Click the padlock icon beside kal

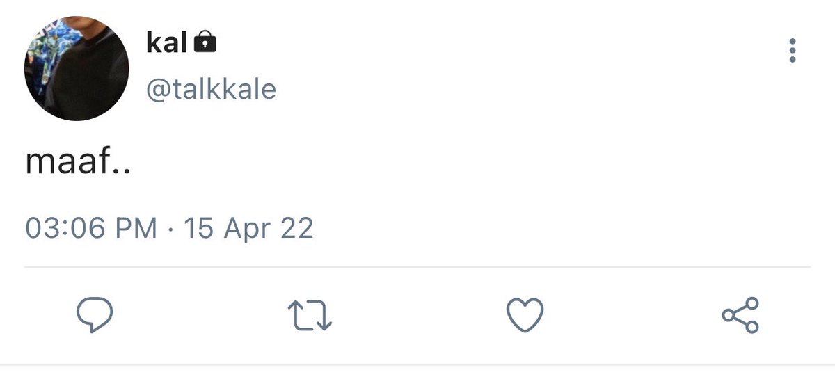[204, 43]
